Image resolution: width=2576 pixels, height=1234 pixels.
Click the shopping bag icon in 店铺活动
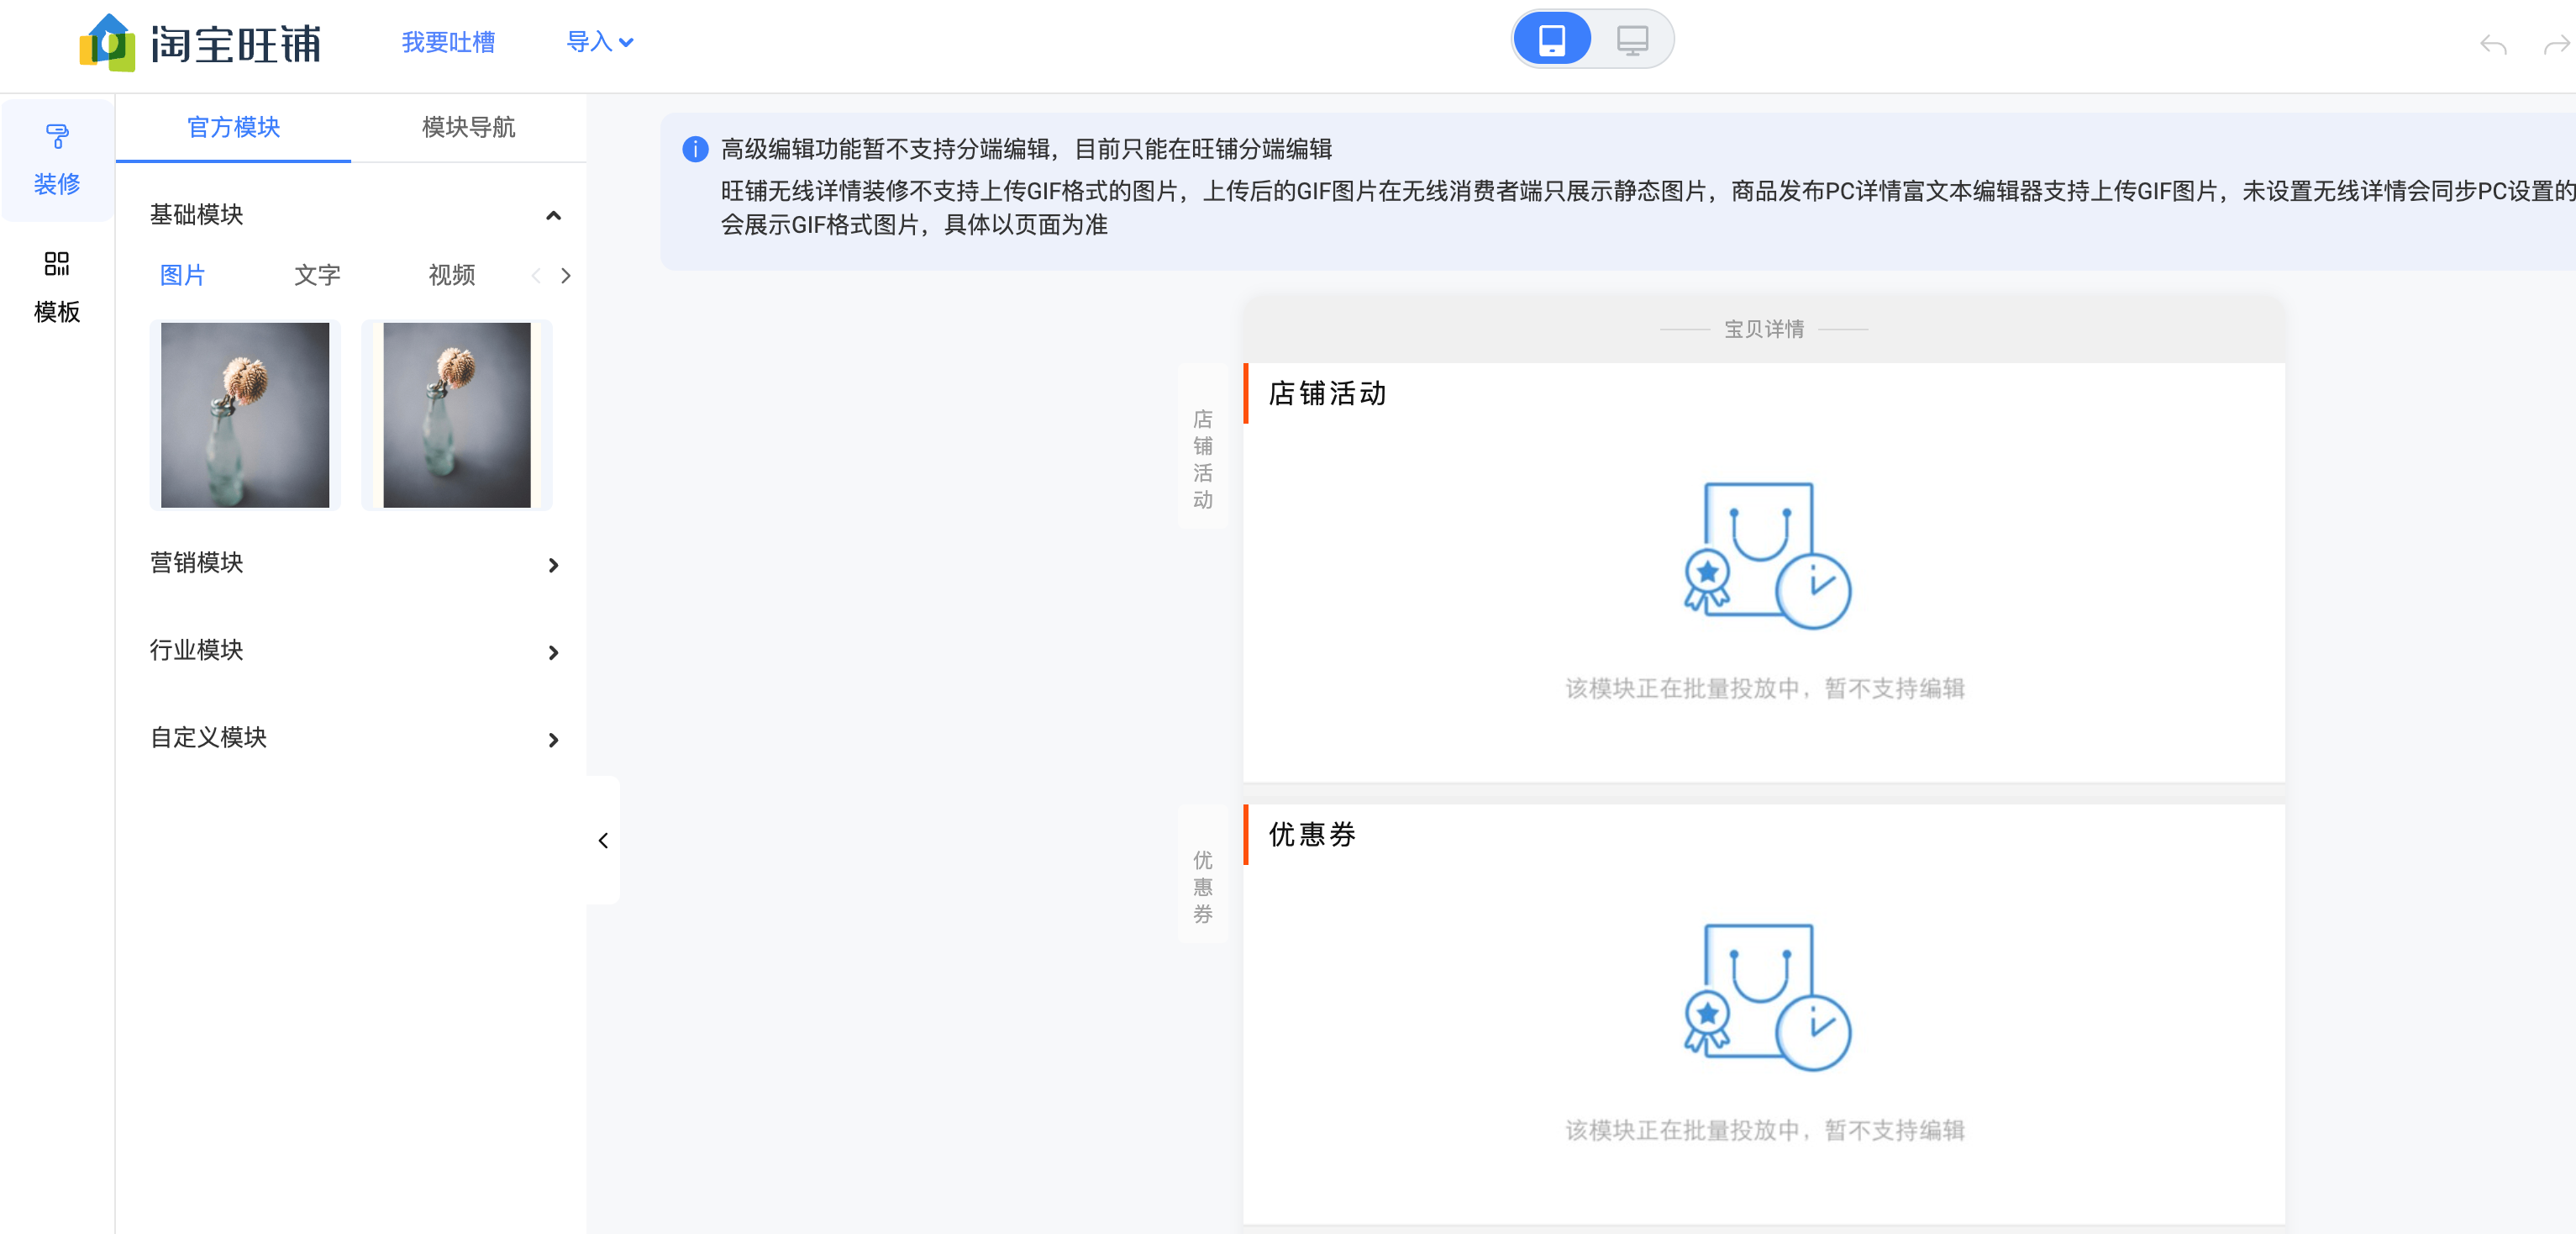click(1767, 556)
